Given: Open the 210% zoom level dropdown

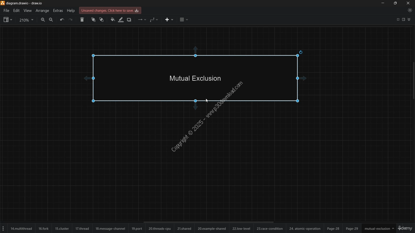Looking at the screenshot, I should [x=26, y=20].
